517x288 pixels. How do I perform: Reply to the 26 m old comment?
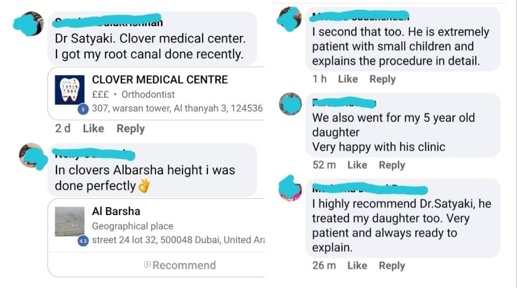tap(392, 266)
